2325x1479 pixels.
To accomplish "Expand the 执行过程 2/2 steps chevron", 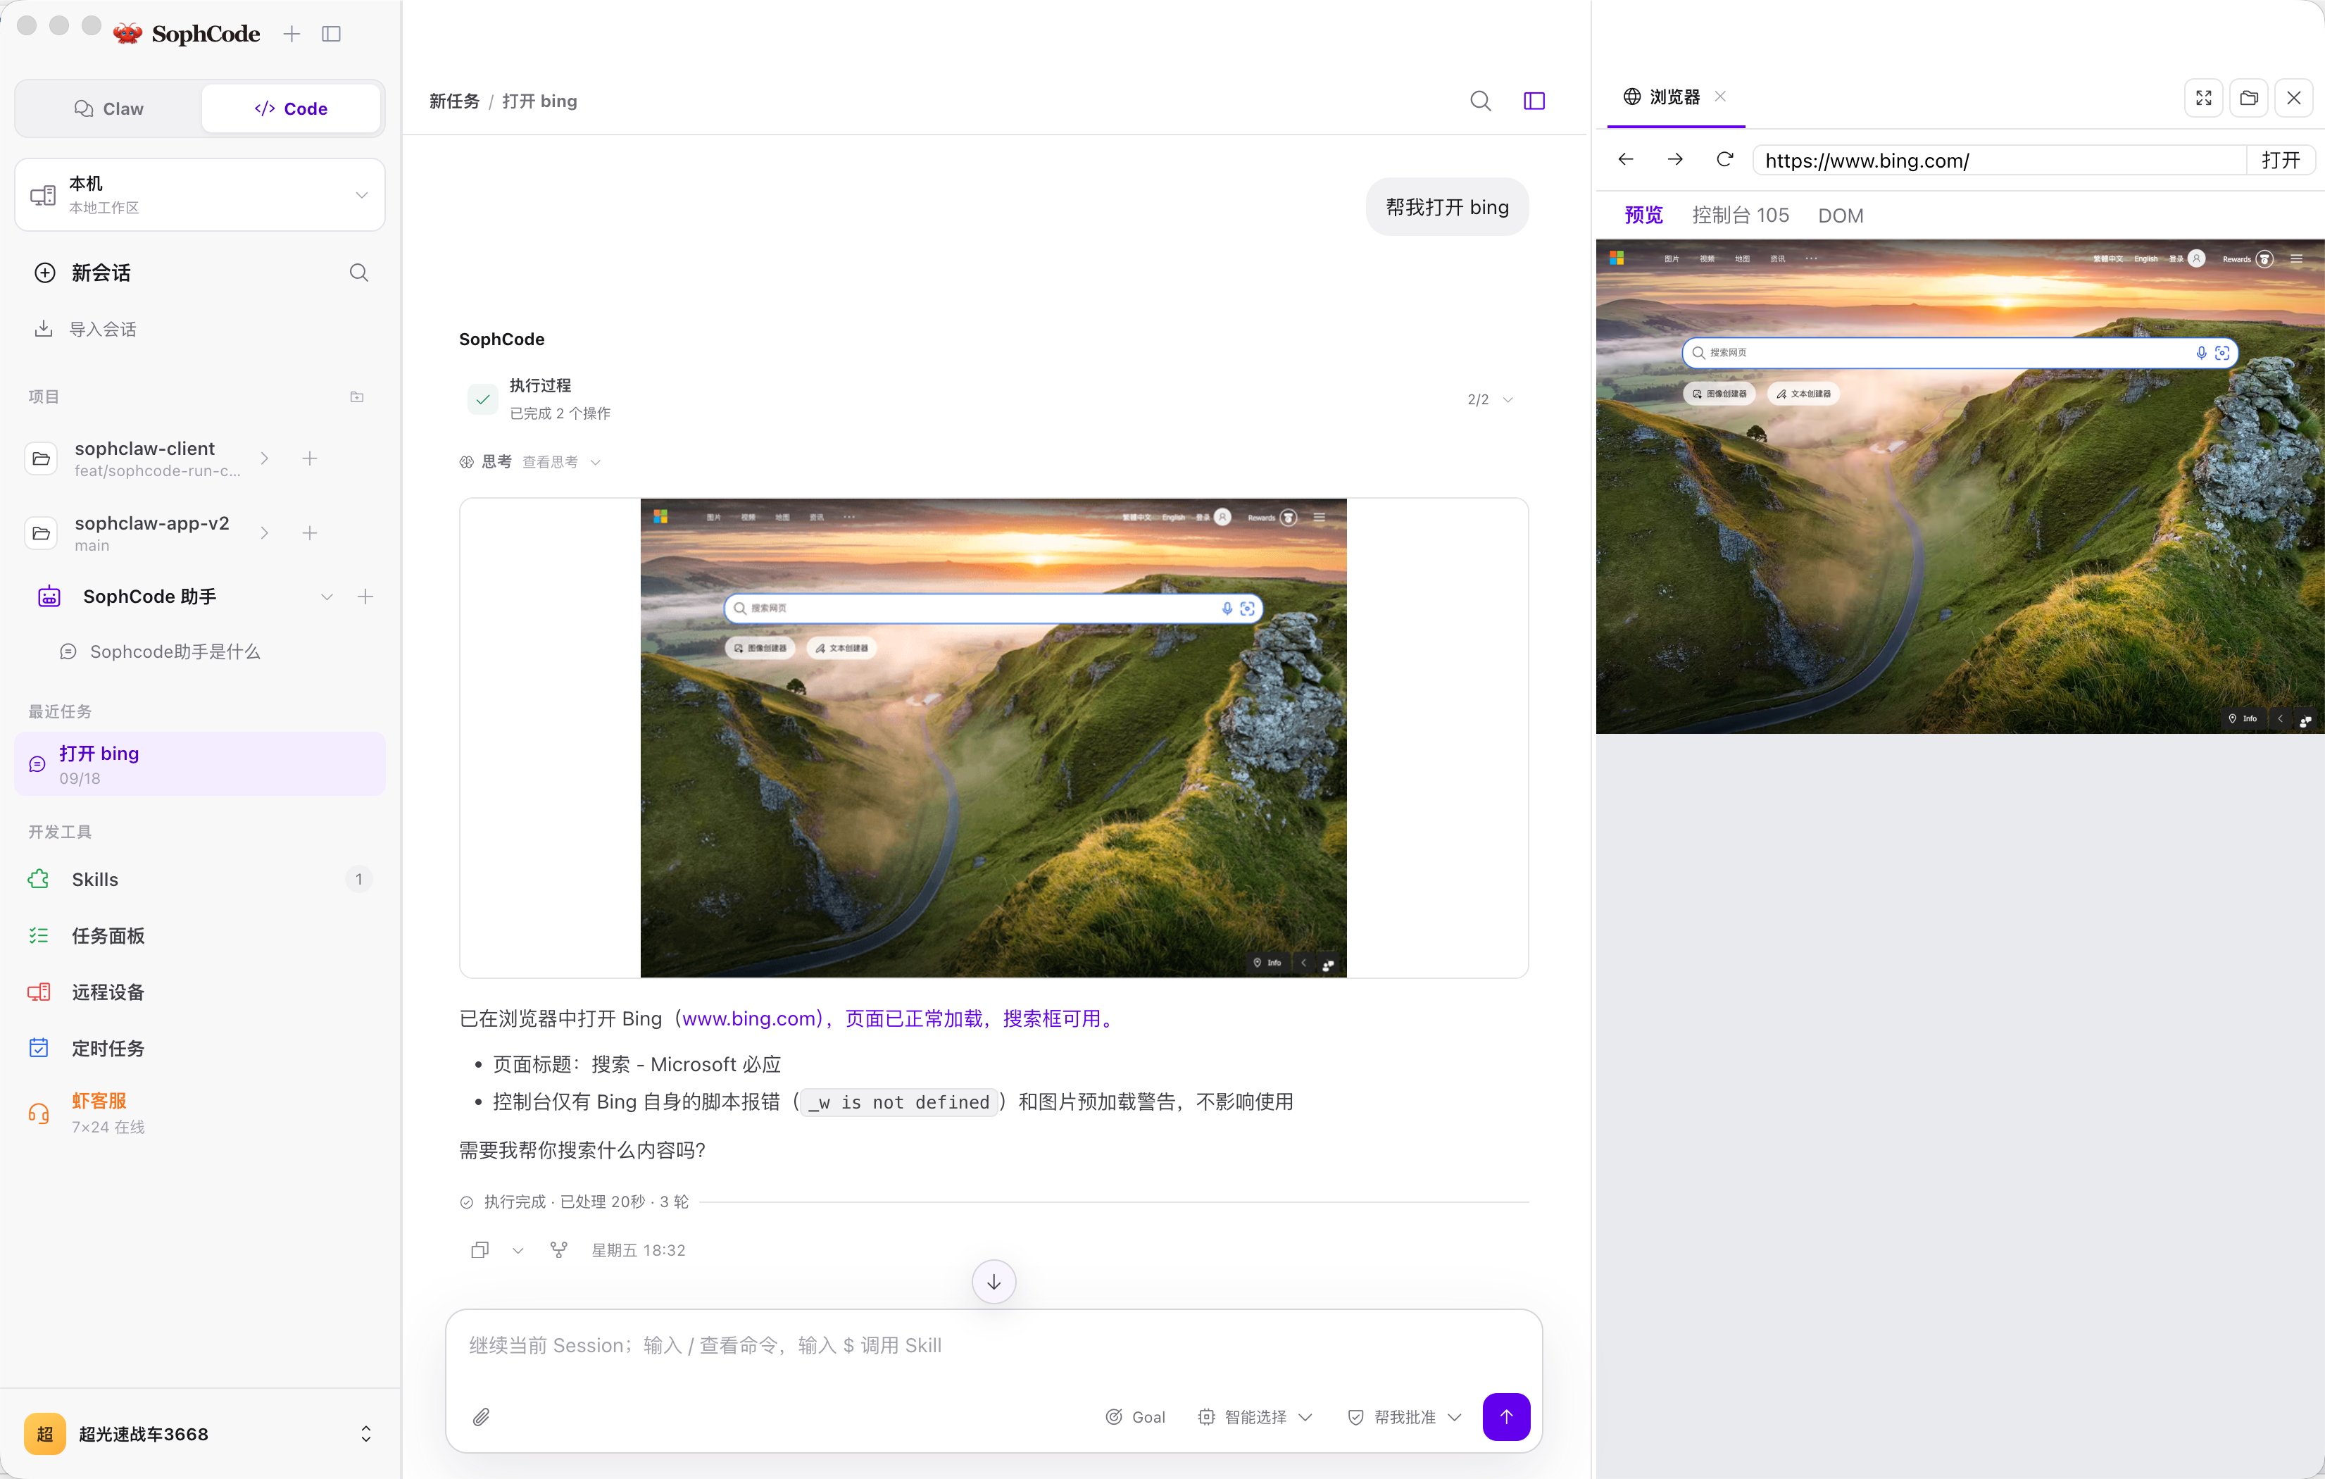I will tap(1508, 400).
